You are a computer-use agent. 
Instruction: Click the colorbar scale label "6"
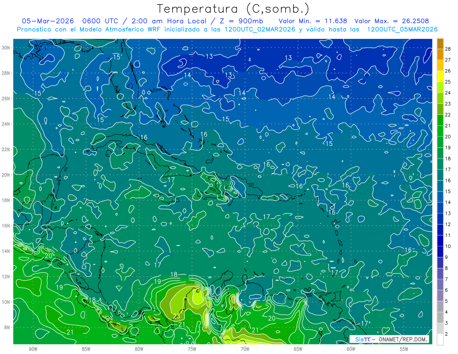pos(447,290)
